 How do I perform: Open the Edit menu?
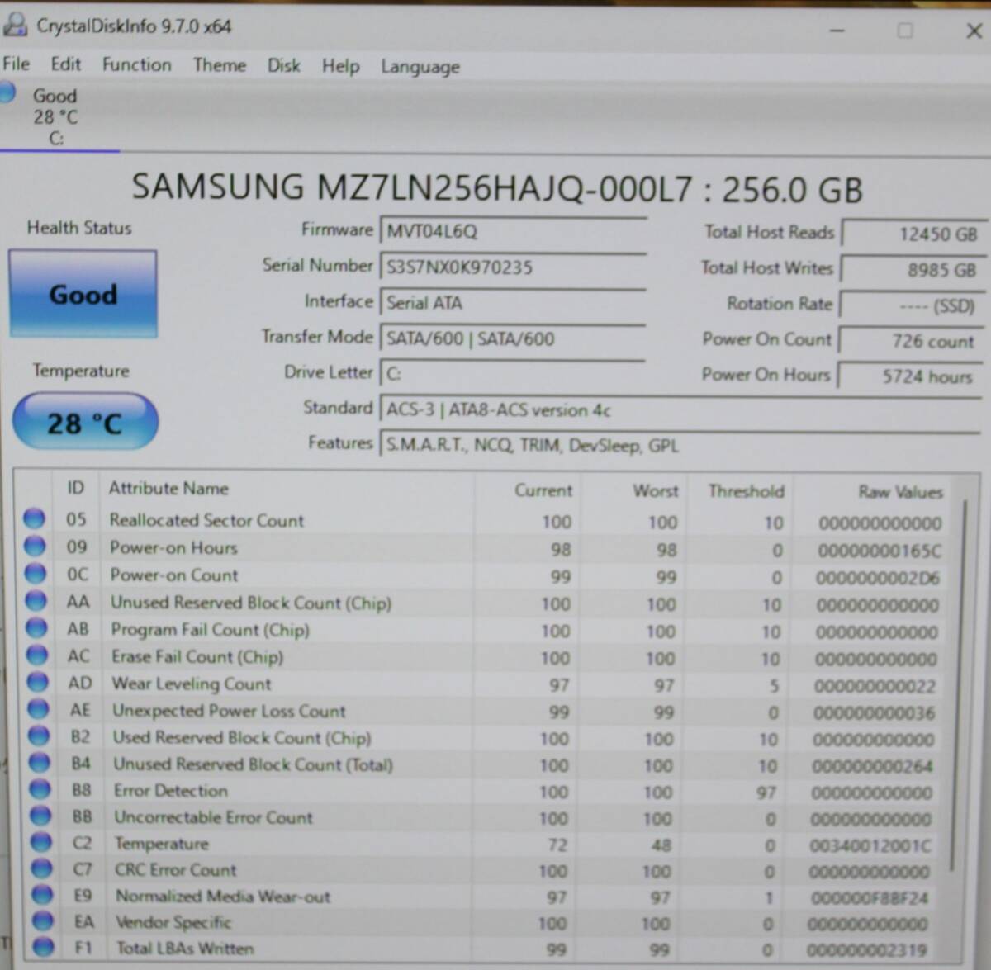point(66,64)
